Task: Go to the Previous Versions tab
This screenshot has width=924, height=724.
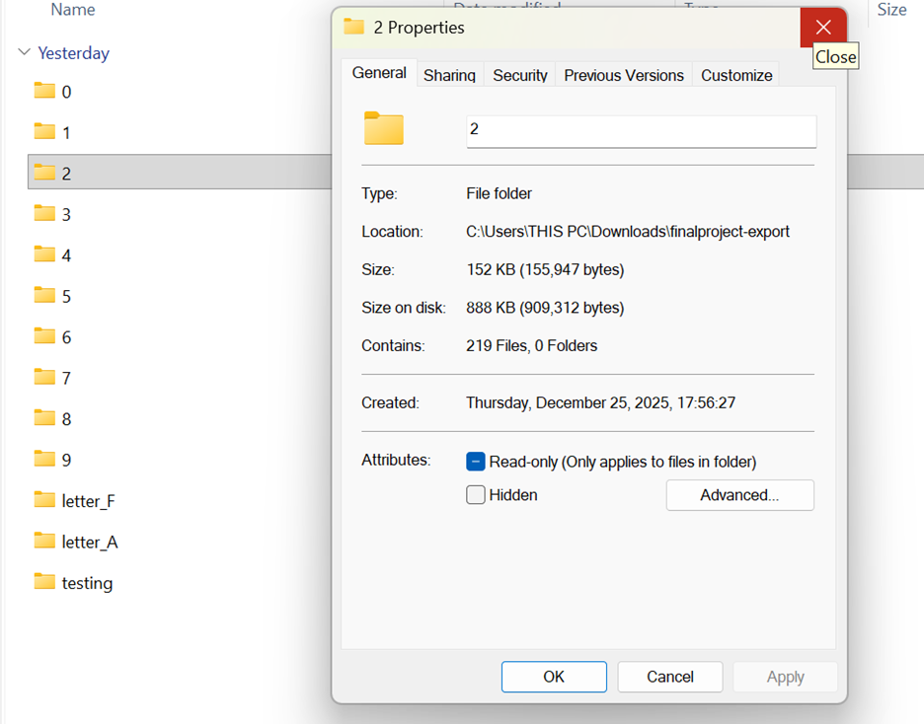Action: tap(624, 75)
